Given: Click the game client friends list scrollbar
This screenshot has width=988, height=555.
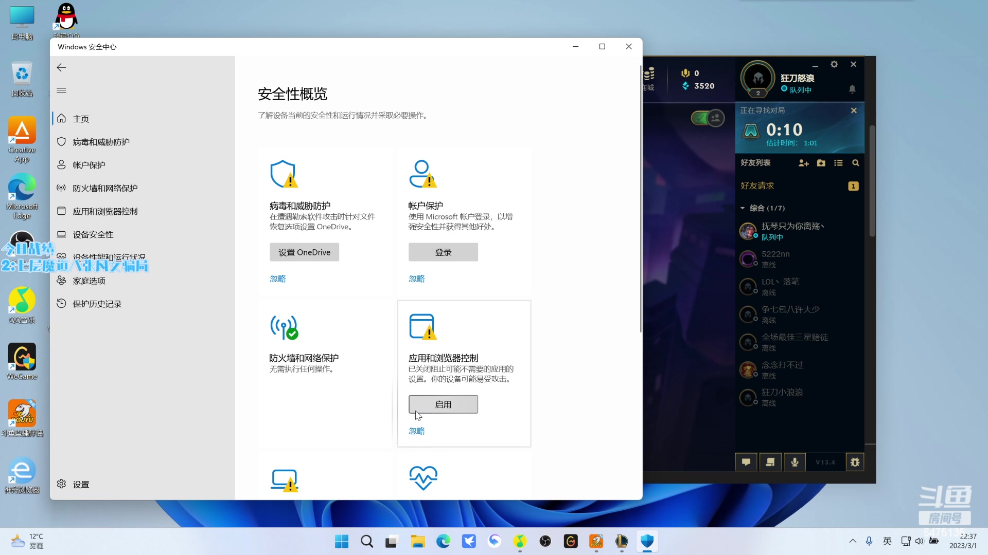Looking at the screenshot, I should [x=872, y=181].
